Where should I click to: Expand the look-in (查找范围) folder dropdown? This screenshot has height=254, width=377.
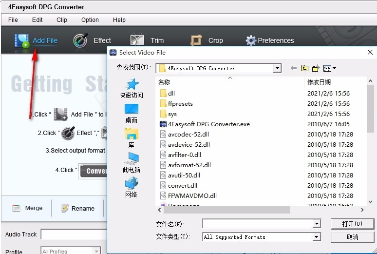(277, 68)
